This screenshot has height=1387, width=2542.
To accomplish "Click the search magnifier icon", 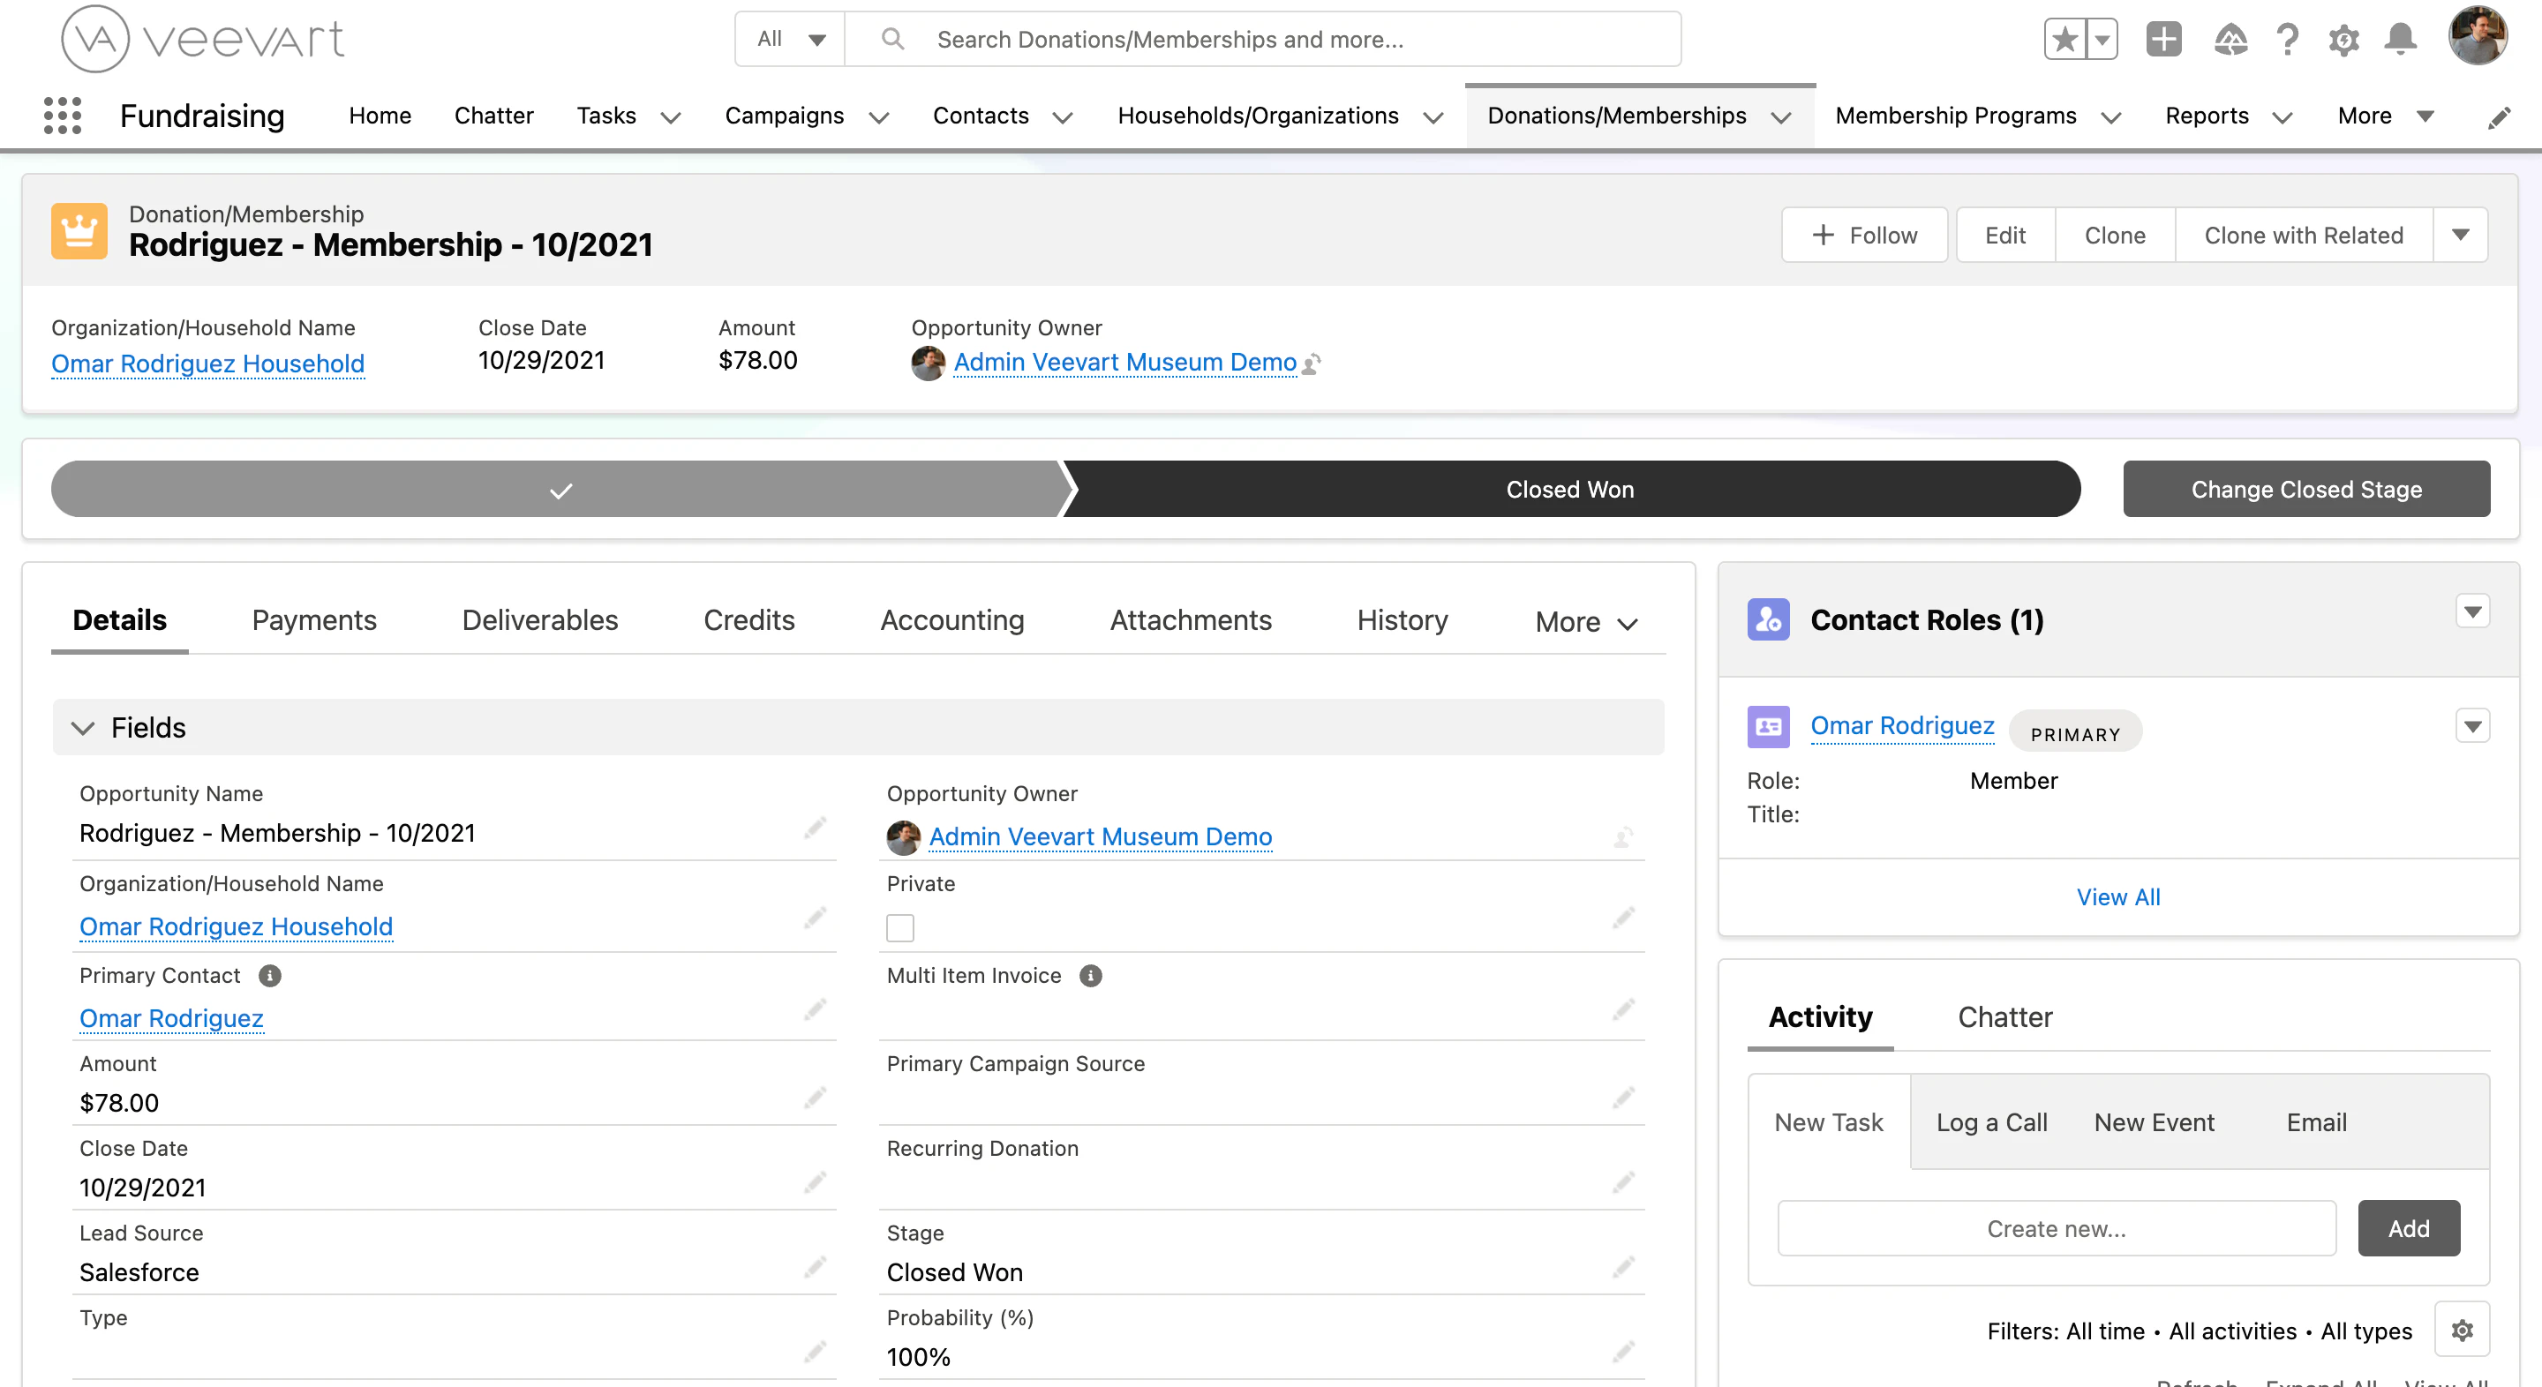I will [893, 40].
